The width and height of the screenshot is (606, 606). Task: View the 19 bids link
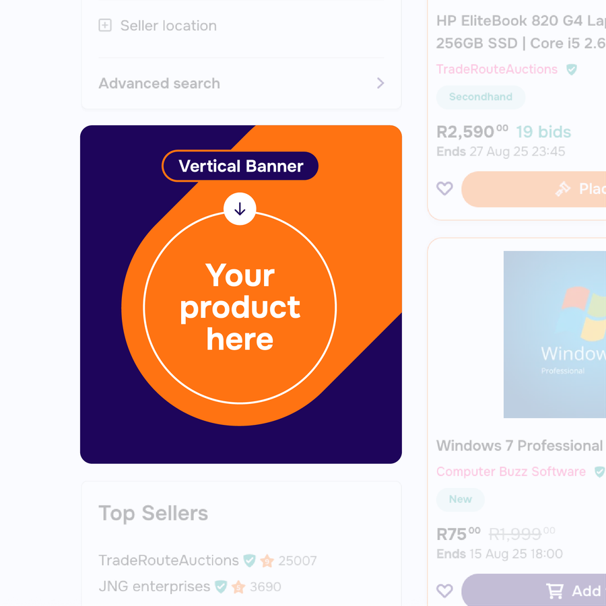(x=543, y=132)
